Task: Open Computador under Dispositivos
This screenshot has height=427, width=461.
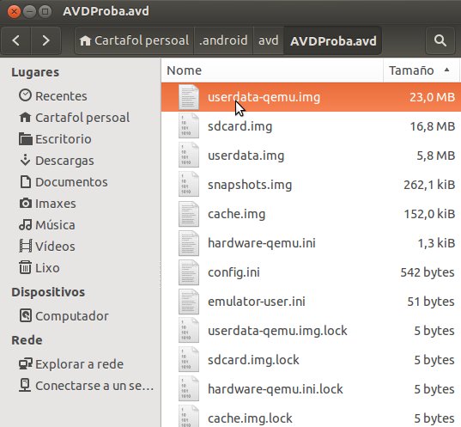Action: (x=72, y=316)
